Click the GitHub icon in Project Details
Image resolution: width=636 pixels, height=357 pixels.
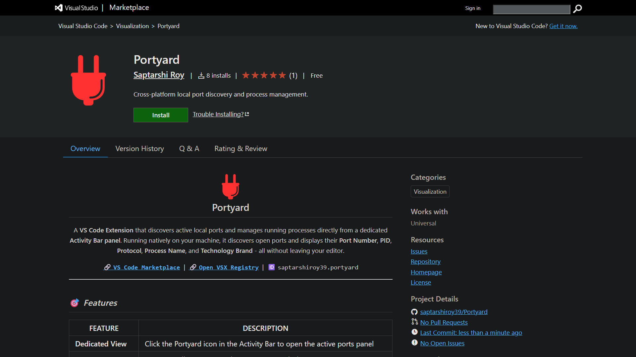(x=414, y=312)
